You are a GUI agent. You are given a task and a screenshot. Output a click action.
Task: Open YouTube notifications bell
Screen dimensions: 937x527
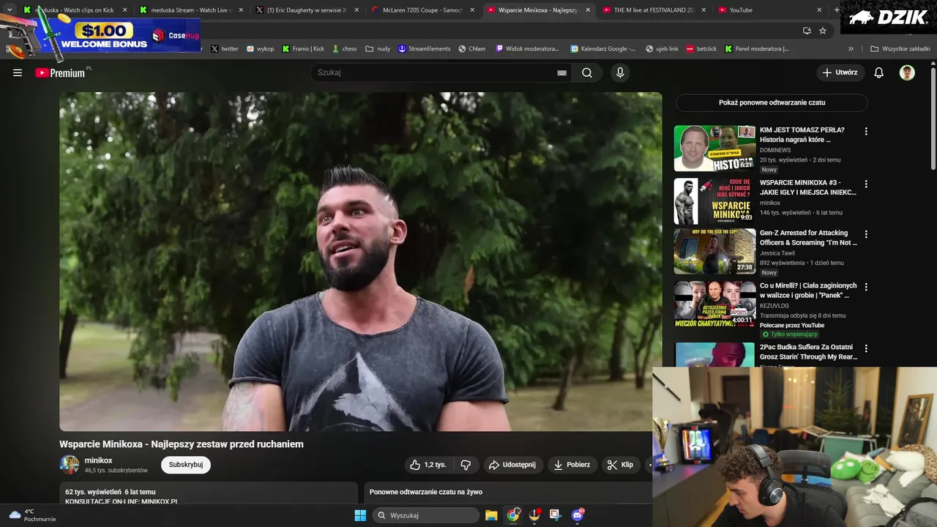[x=879, y=72]
